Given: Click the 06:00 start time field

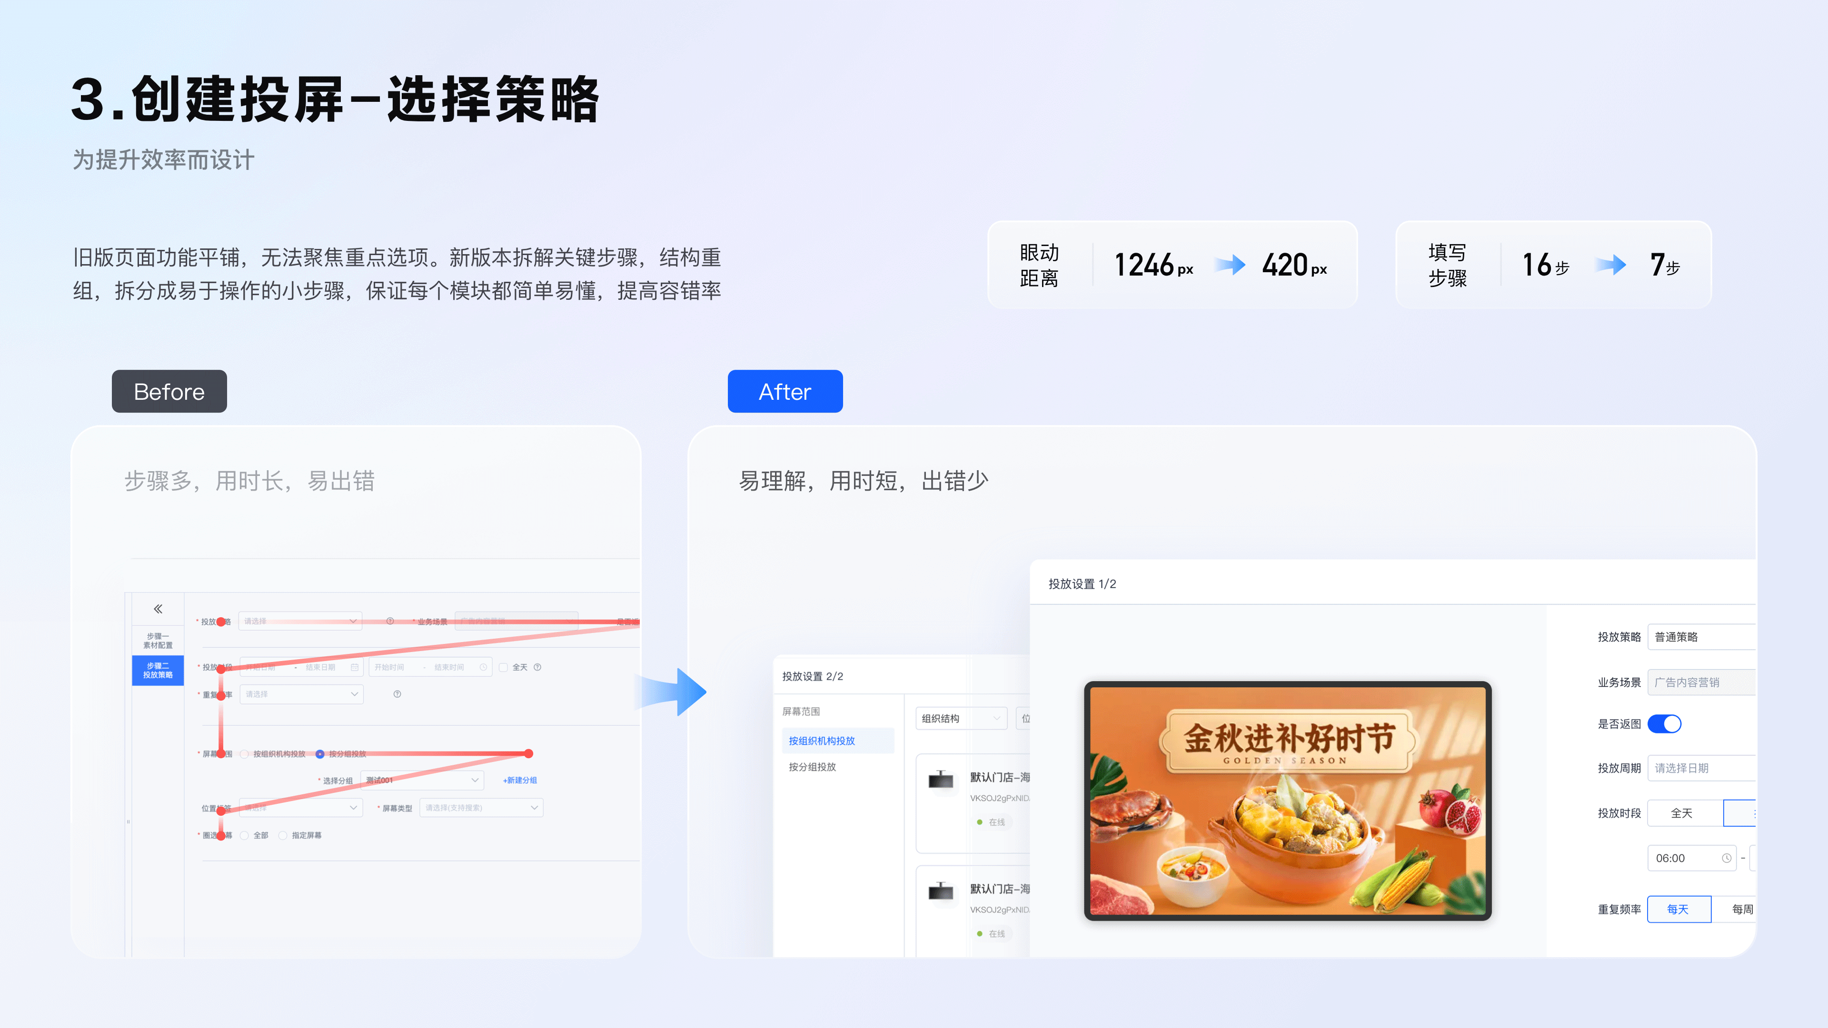Looking at the screenshot, I should tap(1691, 858).
